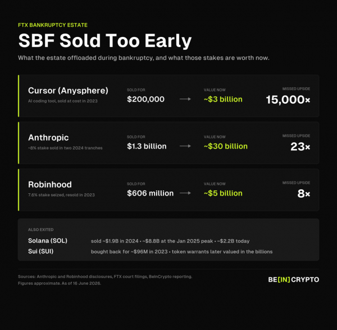Click the Sui (SUI) entry
The image size is (337, 330).
(40, 251)
